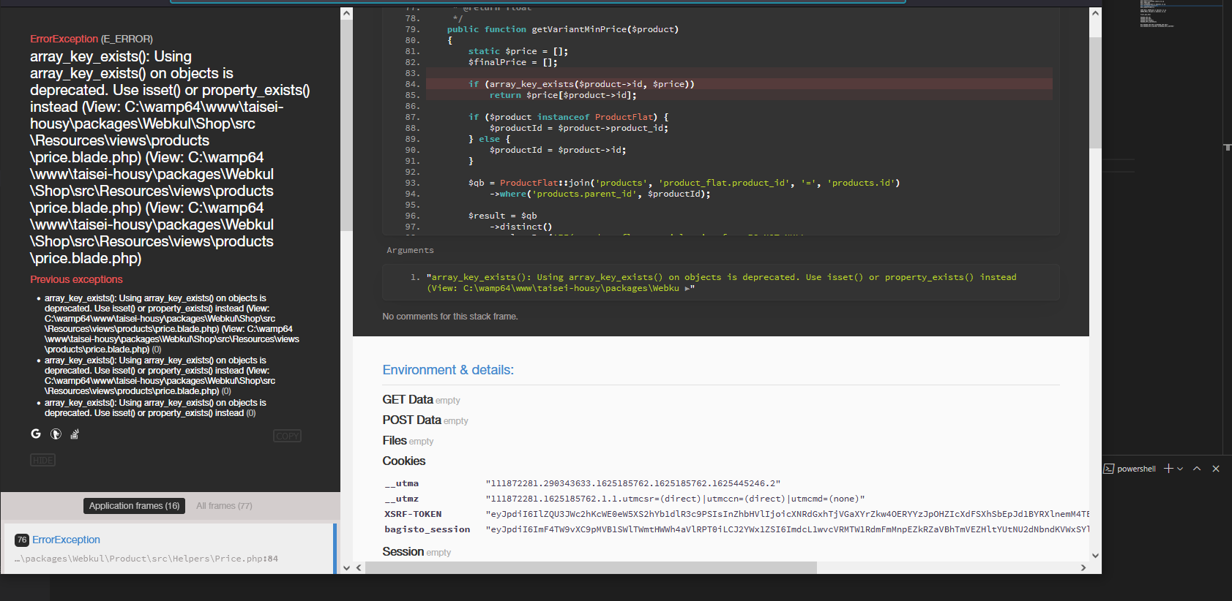The height and width of the screenshot is (601, 1232).
Task: Add new terminal with the plus icon
Action: point(1168,469)
